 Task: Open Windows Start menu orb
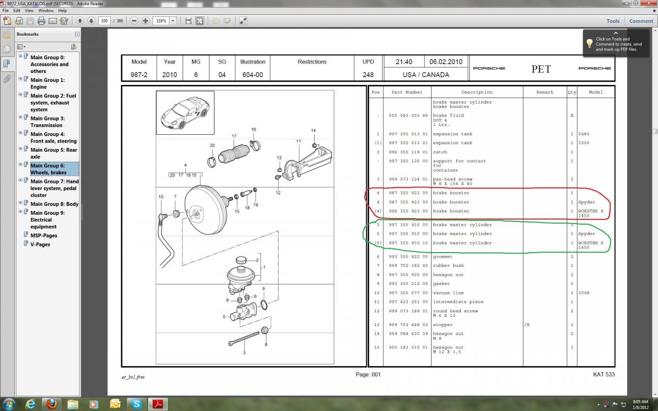point(8,404)
